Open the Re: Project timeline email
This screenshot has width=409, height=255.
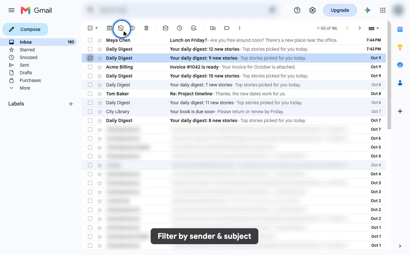tap(234, 94)
